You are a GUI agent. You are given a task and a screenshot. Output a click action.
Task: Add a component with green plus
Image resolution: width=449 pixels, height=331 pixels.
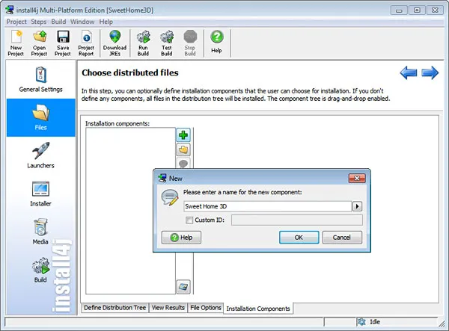point(183,134)
